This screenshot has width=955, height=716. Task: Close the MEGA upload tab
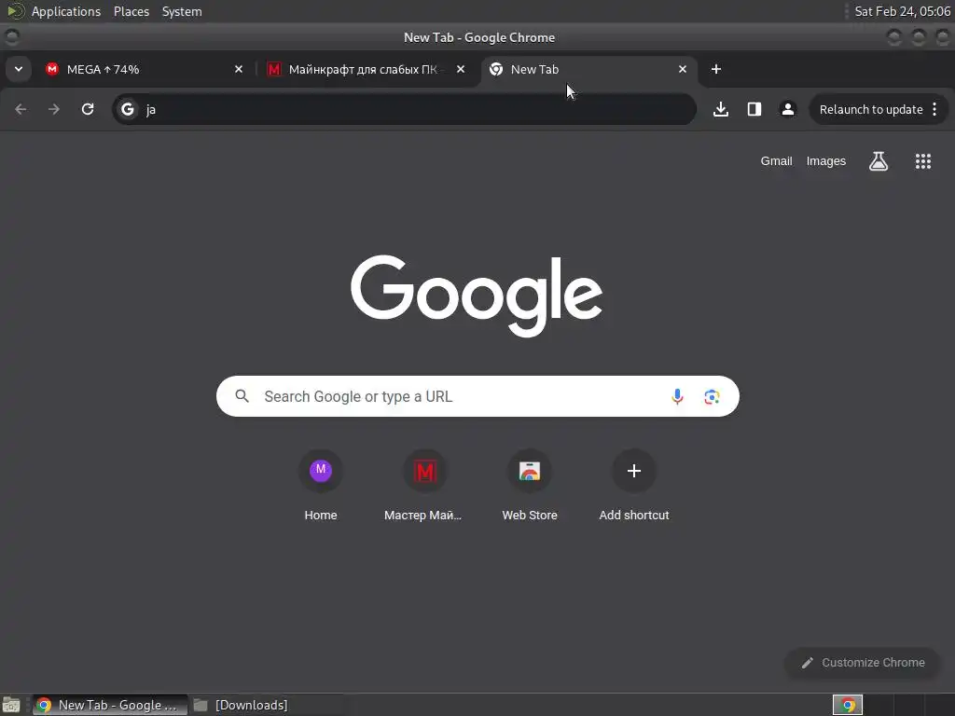[x=239, y=69]
